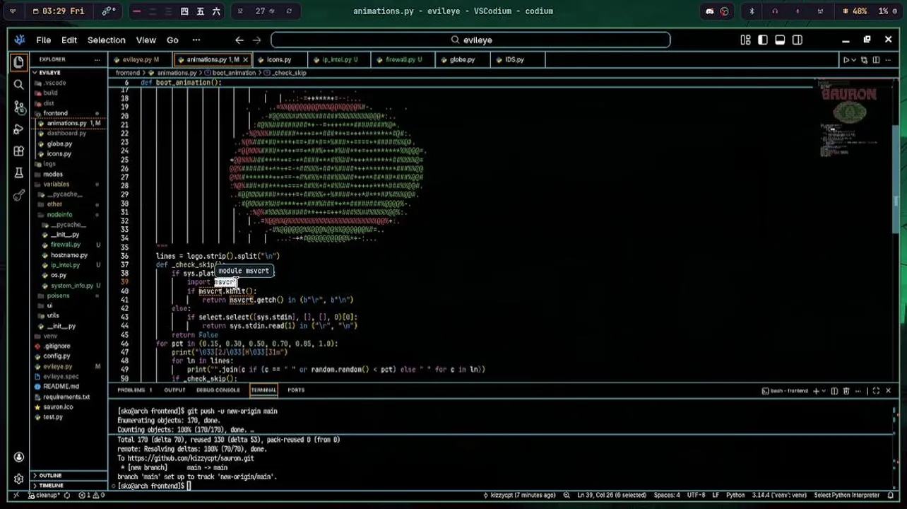Viewport: 907px width, 509px height.
Task: Open dashboard.py in the file tree
Action: [x=66, y=134]
